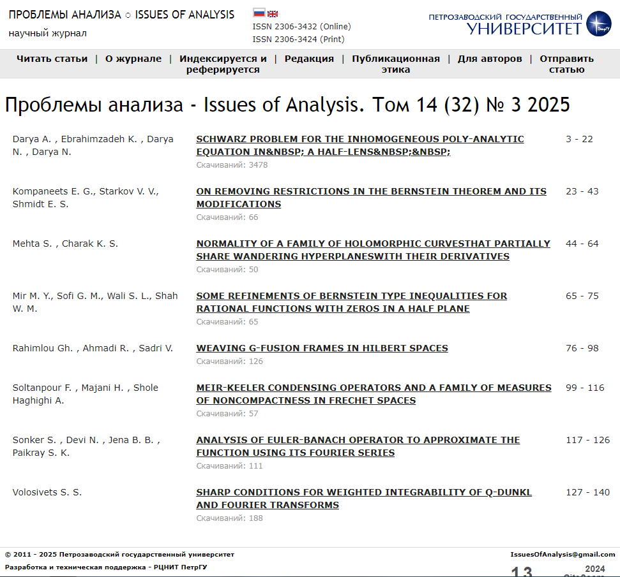Open the 'Читать статьи' menu item
This screenshot has width=620, height=577.
tap(52, 59)
